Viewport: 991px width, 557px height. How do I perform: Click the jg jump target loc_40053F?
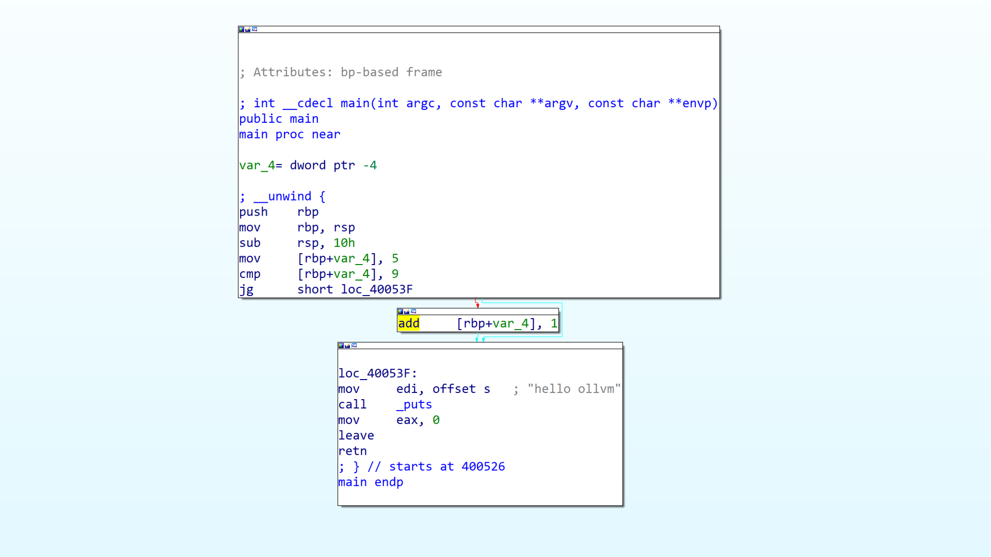pyautogui.click(x=376, y=289)
